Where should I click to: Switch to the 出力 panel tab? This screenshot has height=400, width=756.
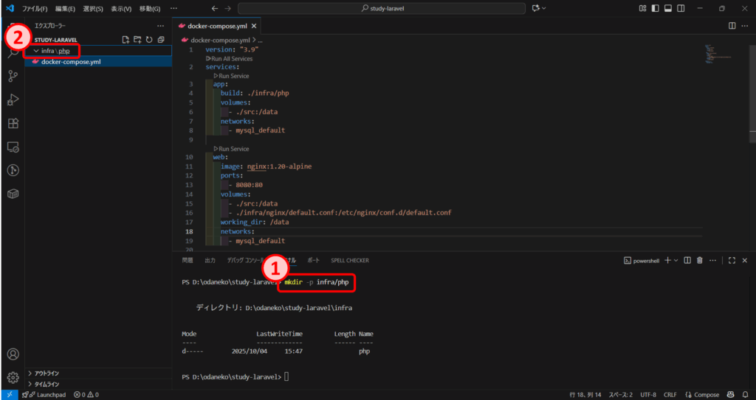(210, 260)
